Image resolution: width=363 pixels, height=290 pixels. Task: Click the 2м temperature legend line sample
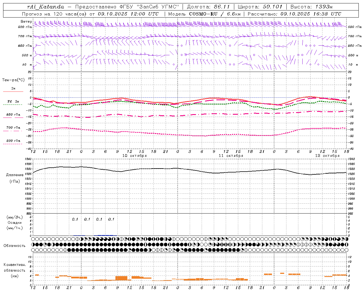pos(13,91)
